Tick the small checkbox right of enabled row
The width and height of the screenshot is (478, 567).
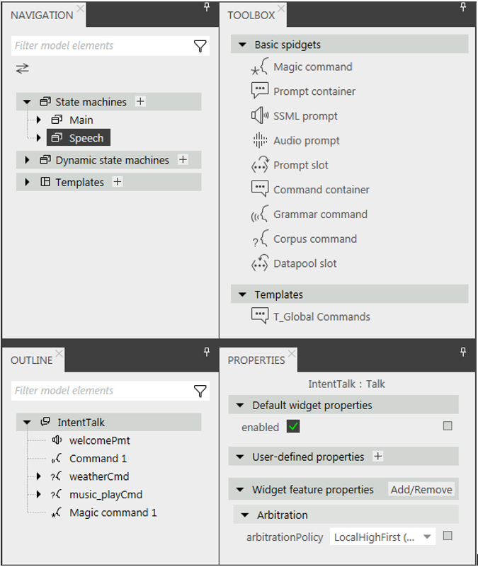(448, 426)
